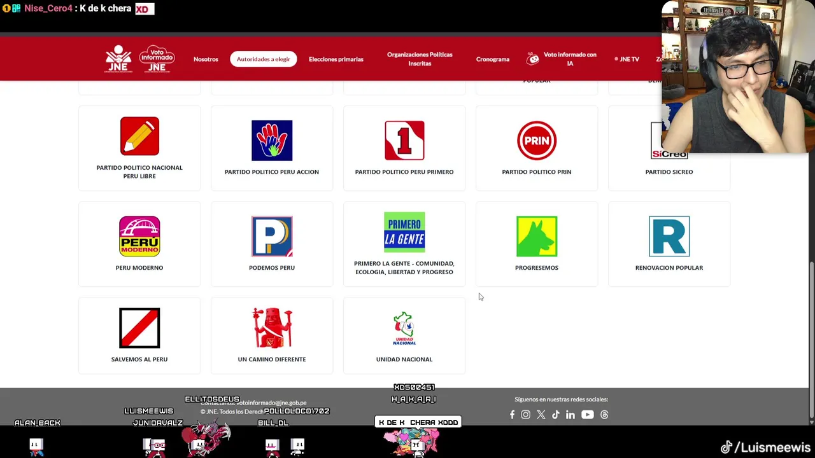Select the Podemos Peru P logo
The height and width of the screenshot is (458, 815).
(x=272, y=236)
